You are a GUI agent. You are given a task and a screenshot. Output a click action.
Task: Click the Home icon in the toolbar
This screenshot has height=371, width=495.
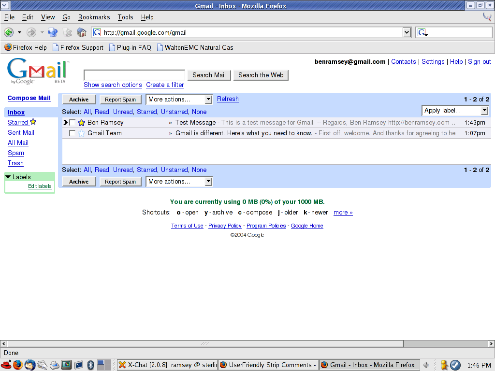coord(82,32)
